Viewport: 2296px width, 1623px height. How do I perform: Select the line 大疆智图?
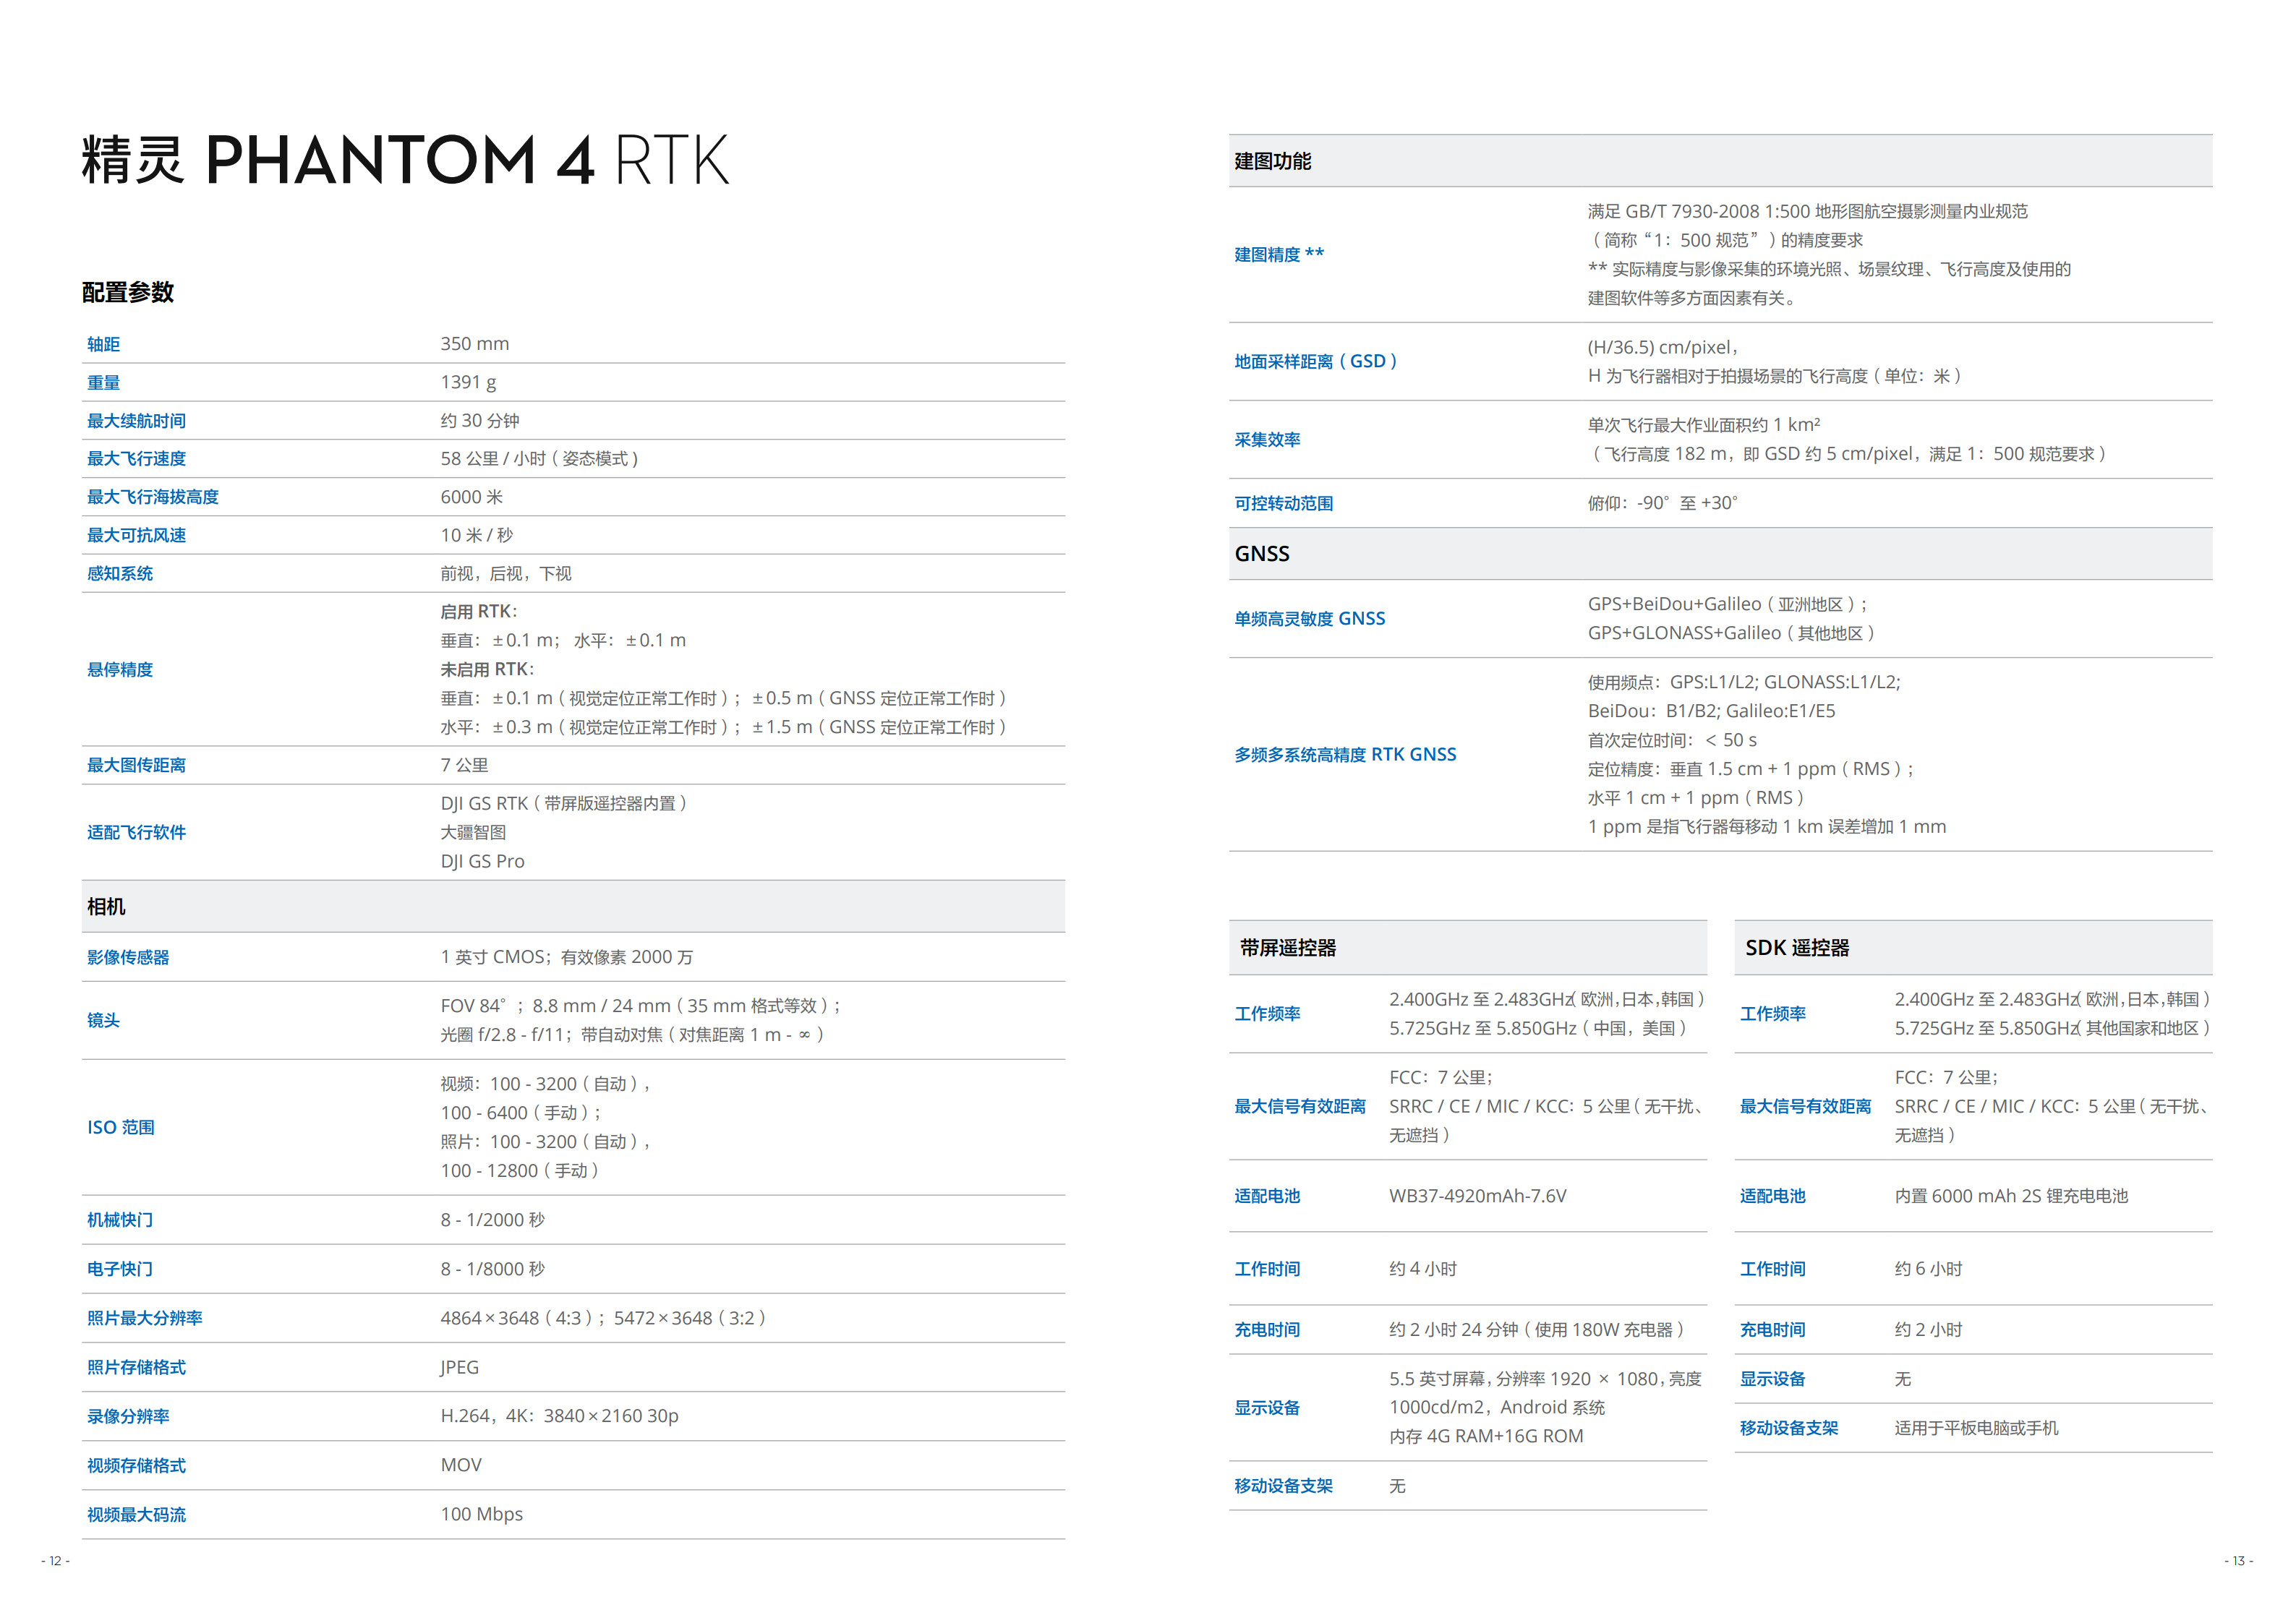(473, 833)
